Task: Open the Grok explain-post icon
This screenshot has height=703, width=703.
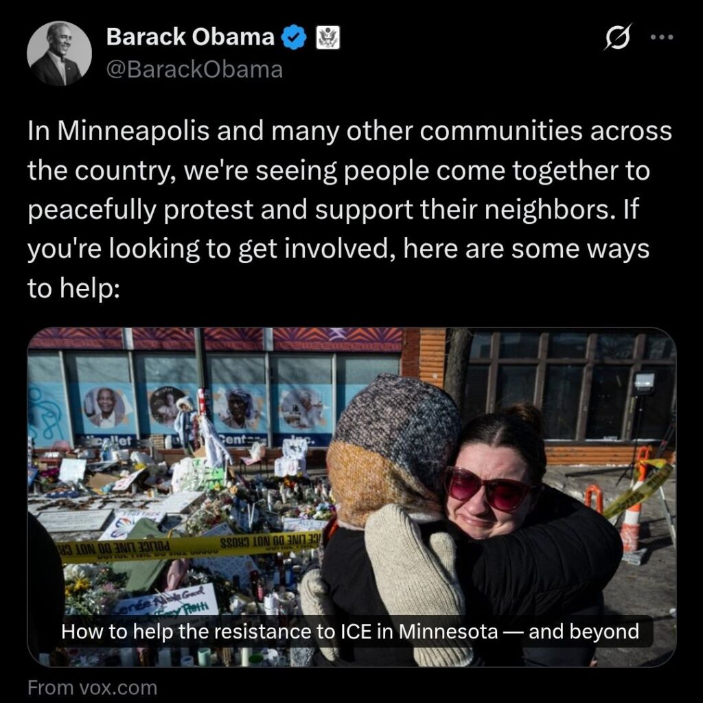Action: (x=618, y=37)
